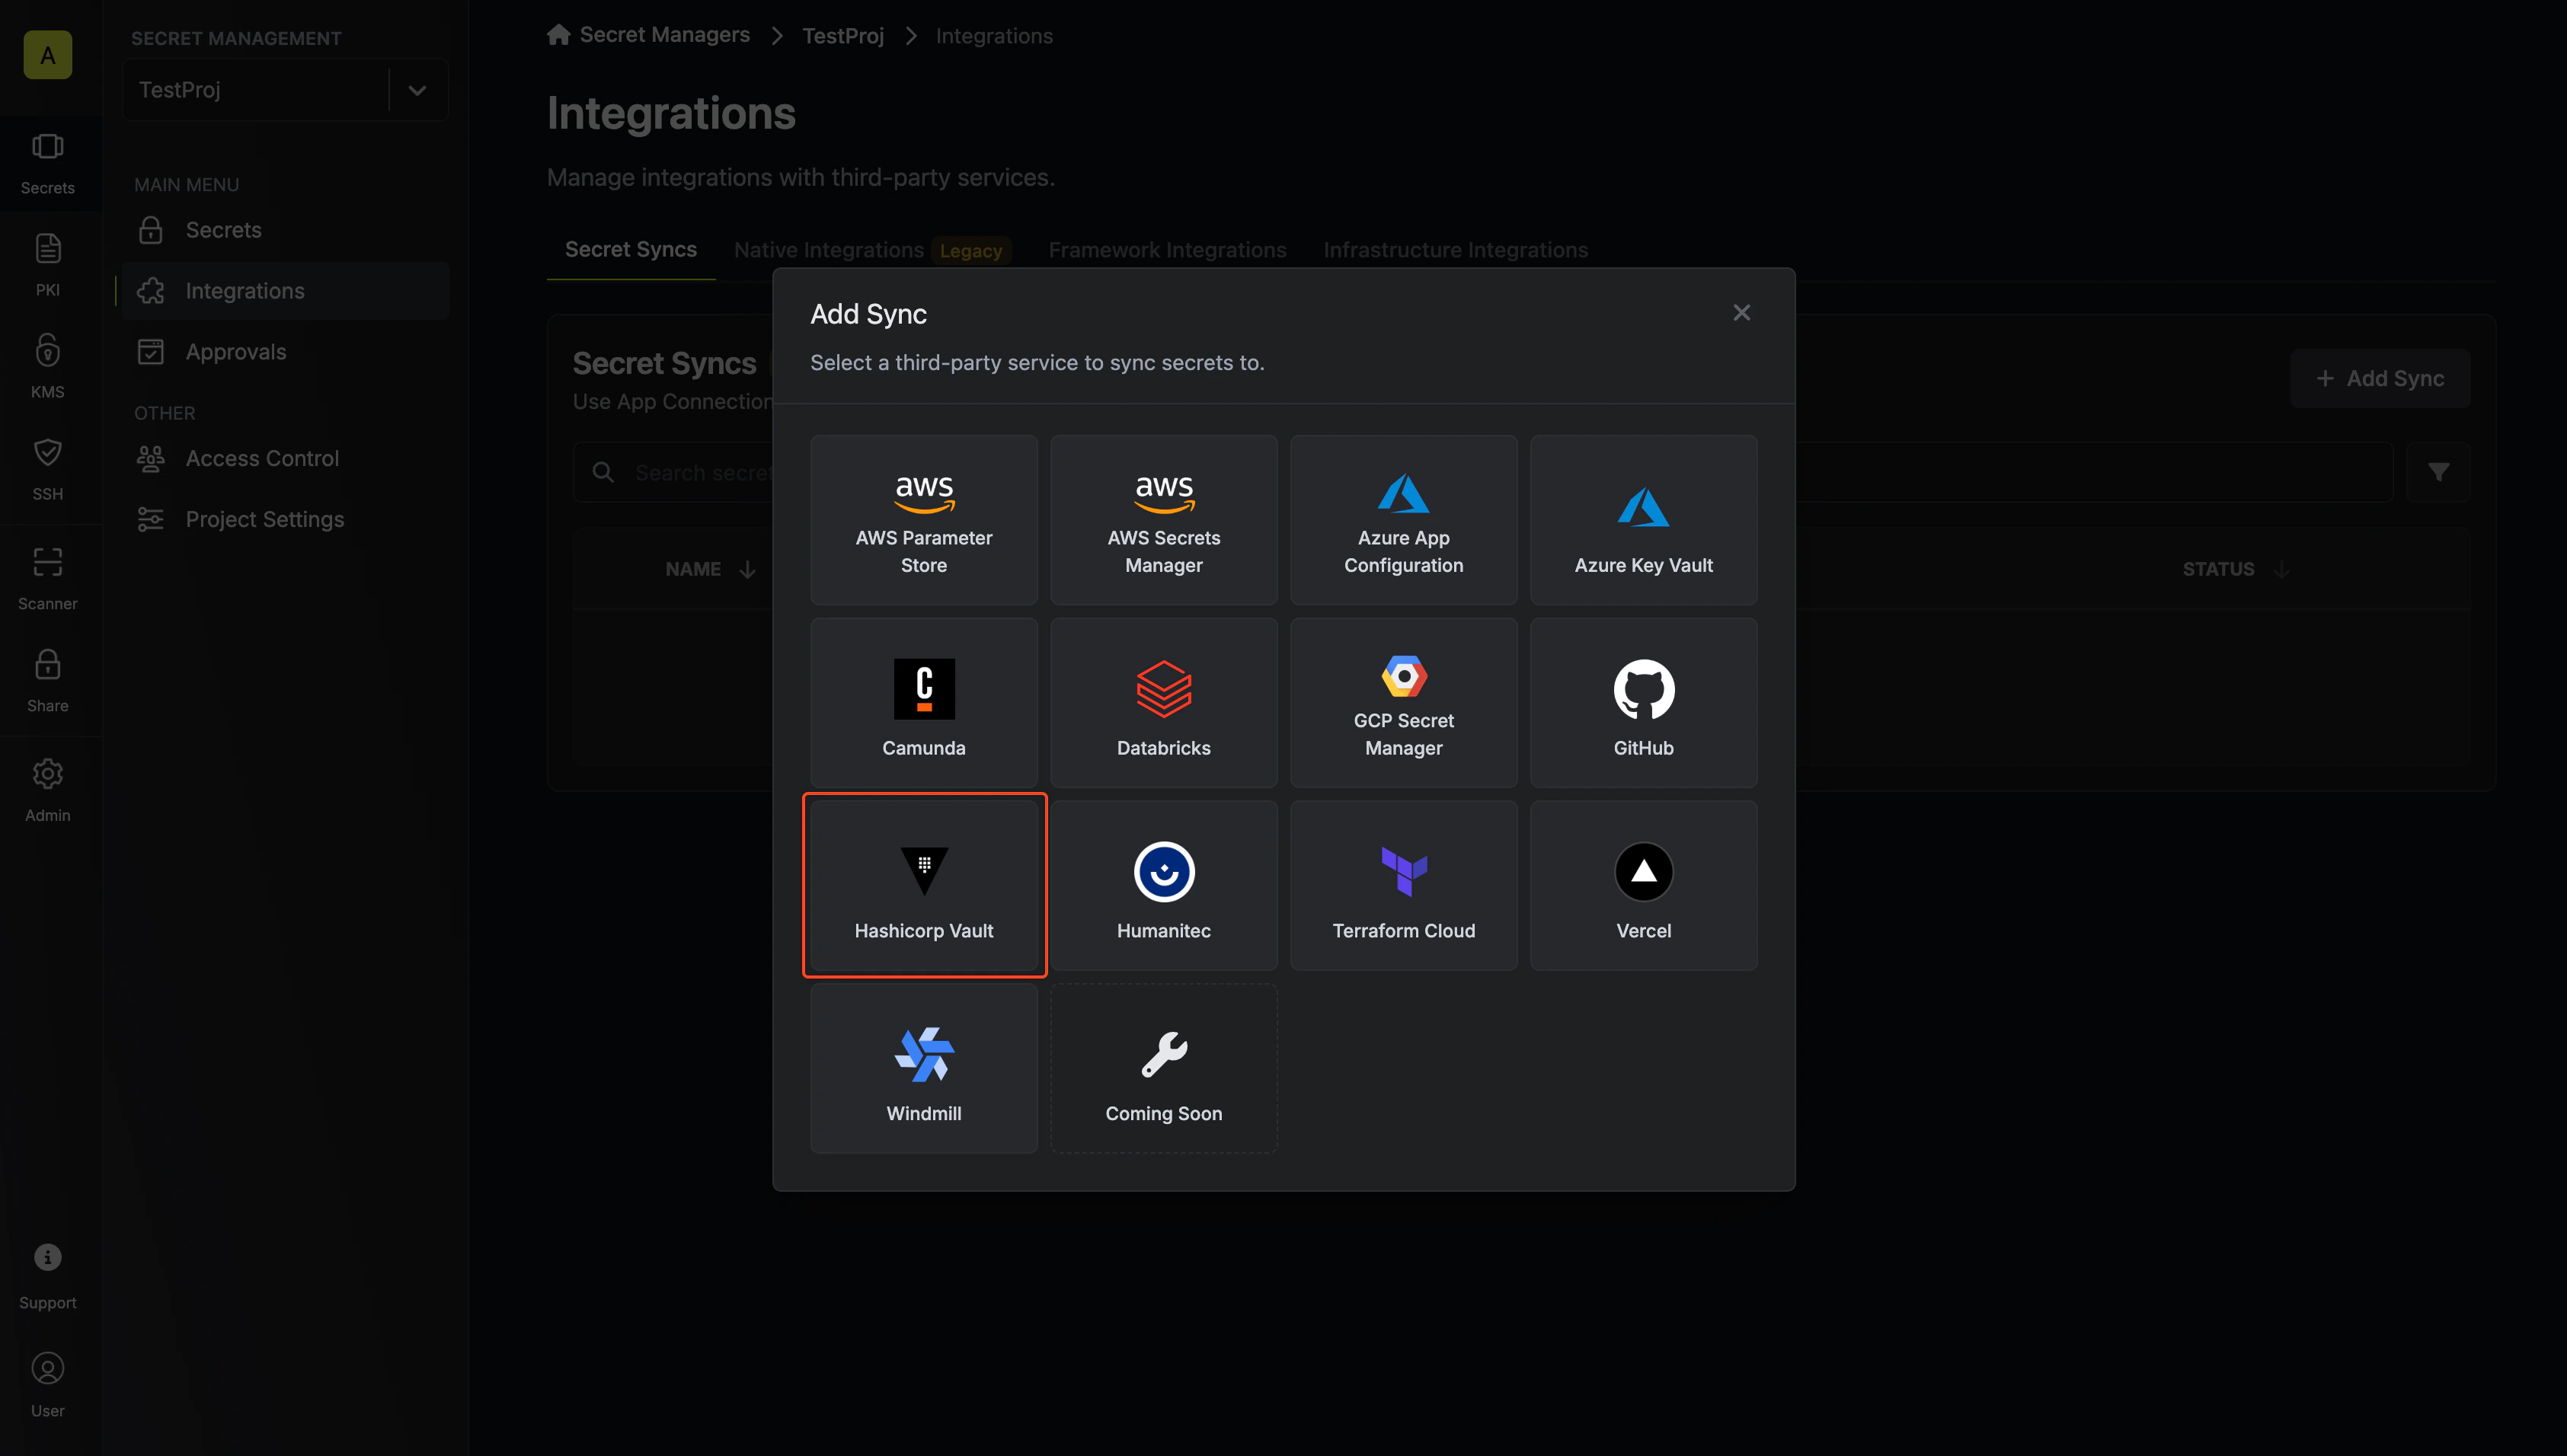Pick the GitHub sync option
This screenshot has height=1456, width=2567.
pos(1643,703)
